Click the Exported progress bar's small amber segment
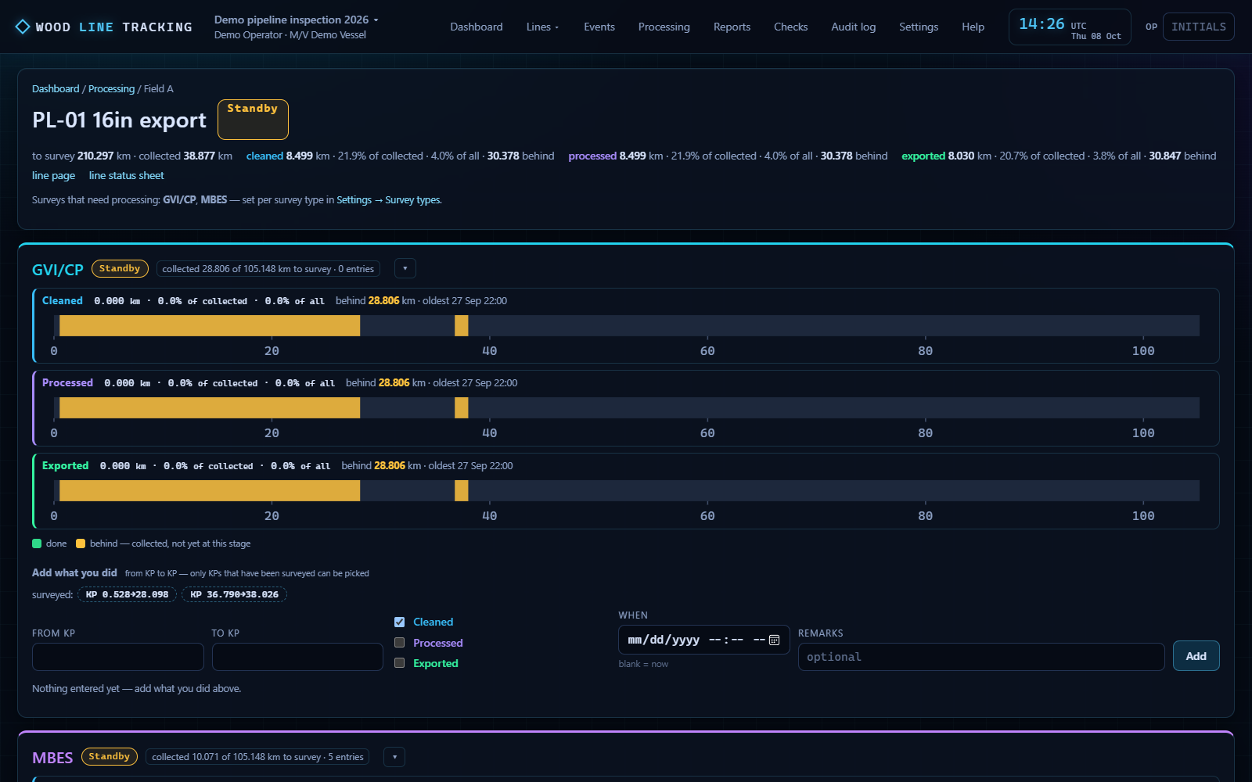Viewport: 1252px width, 782px height. tap(462, 490)
